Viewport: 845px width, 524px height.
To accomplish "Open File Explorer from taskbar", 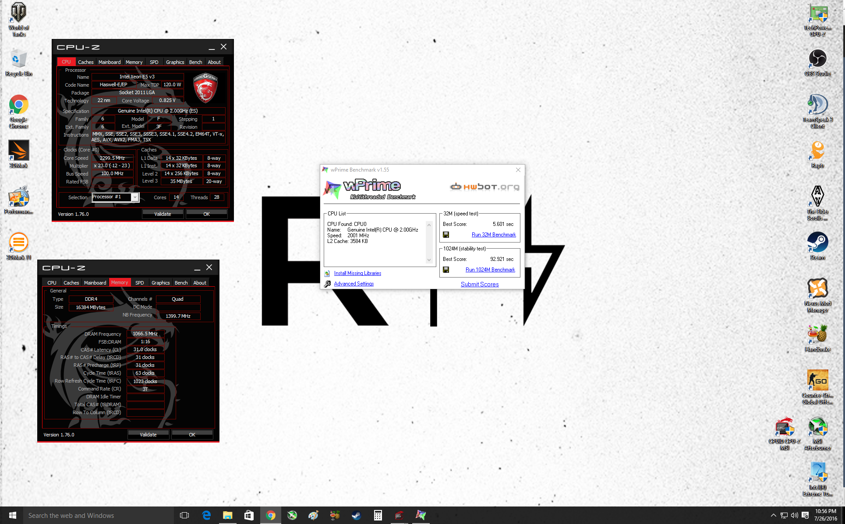I will (x=227, y=515).
